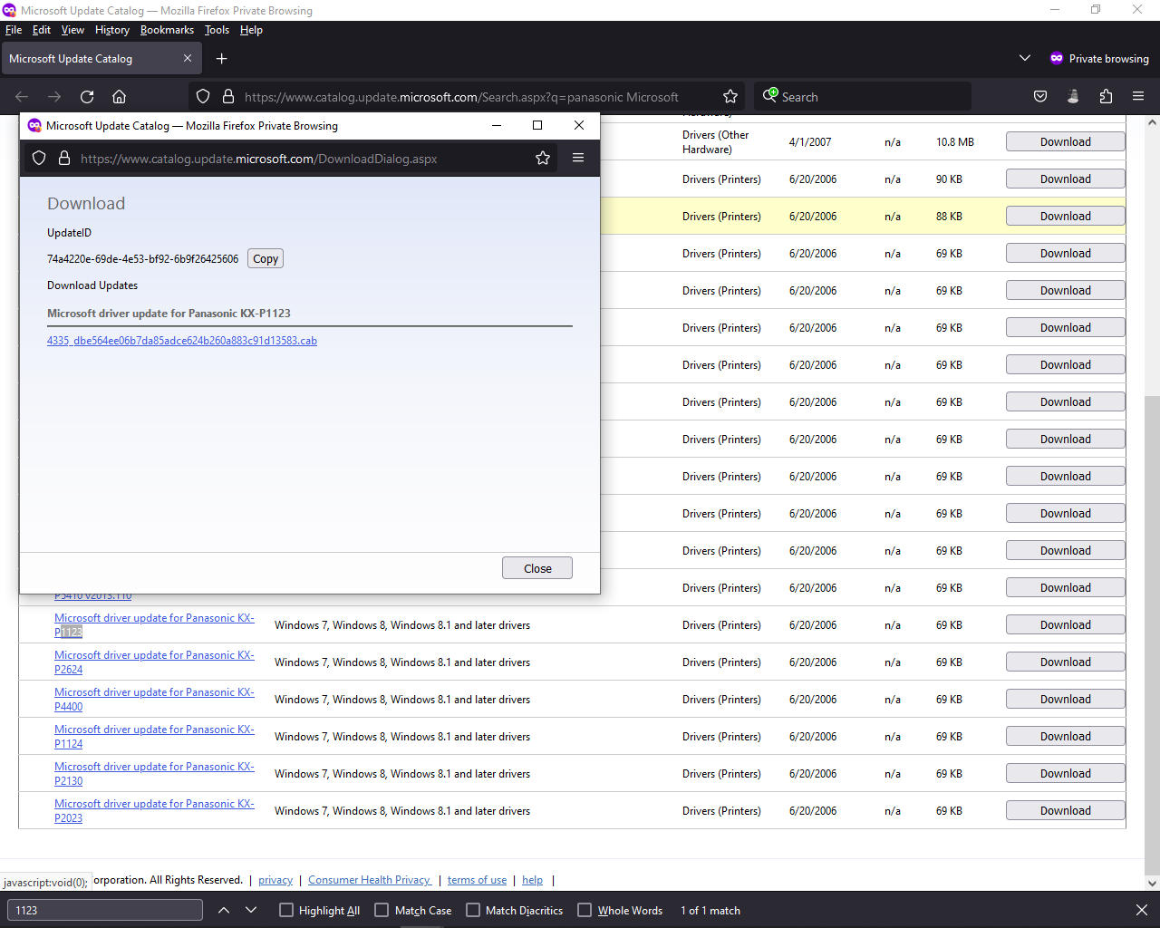Open the Panasonic KX-P1124 driver link
The width and height of the screenshot is (1160, 928).
[154, 737]
